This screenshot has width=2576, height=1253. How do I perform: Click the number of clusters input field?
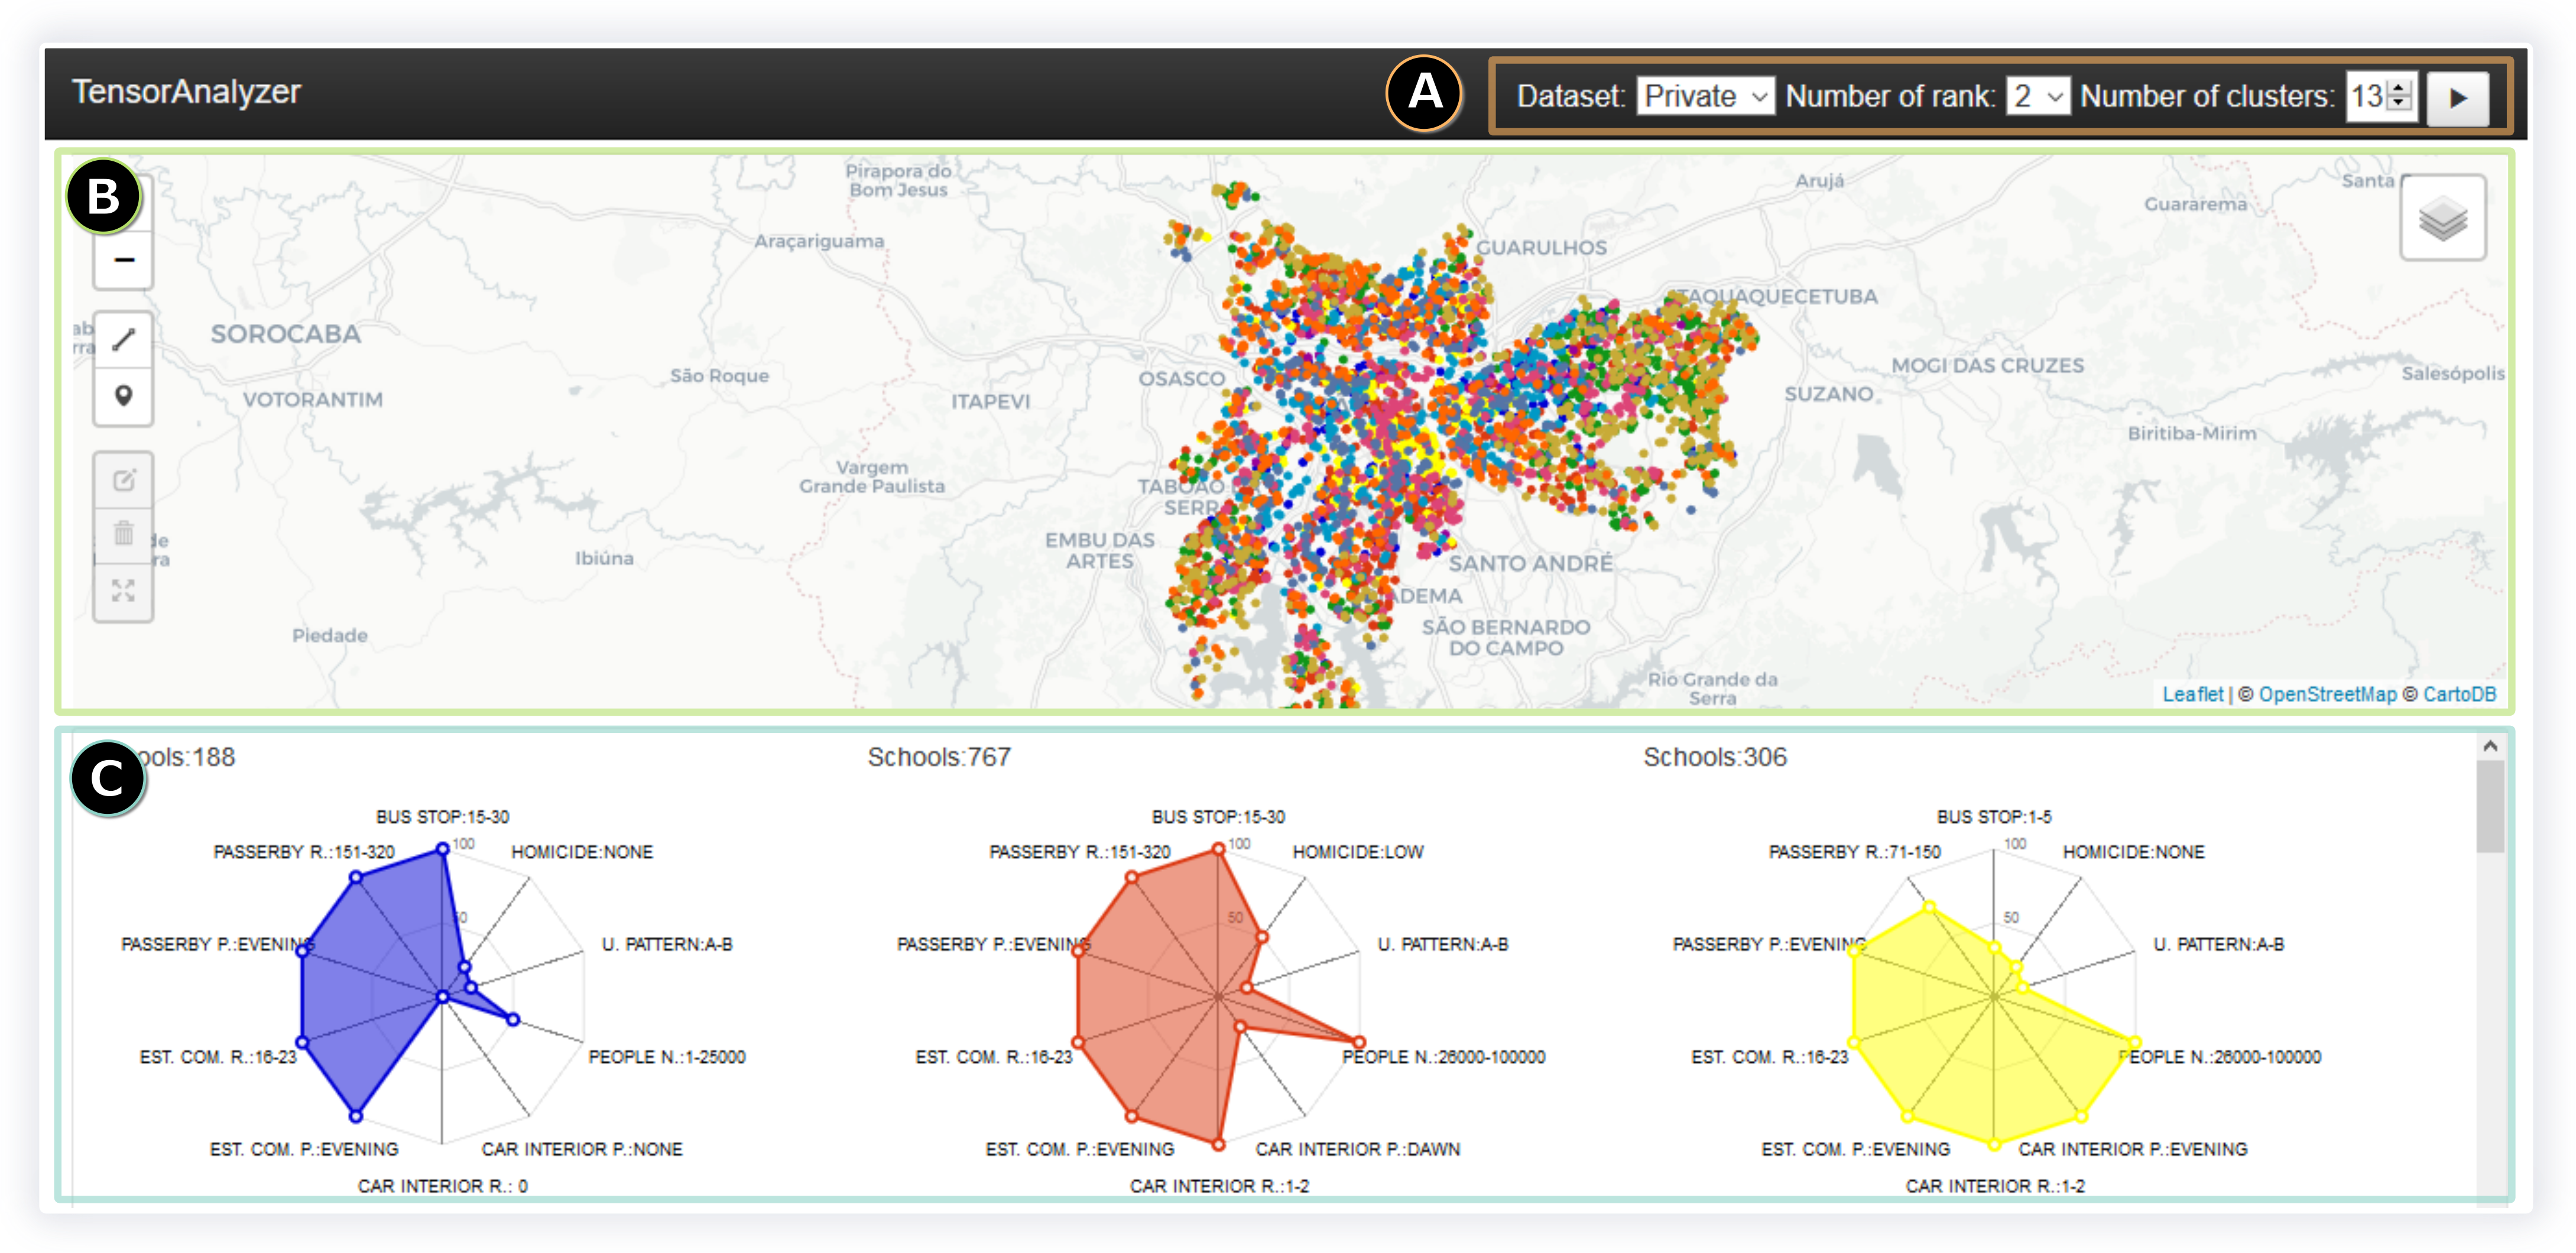click(2366, 97)
